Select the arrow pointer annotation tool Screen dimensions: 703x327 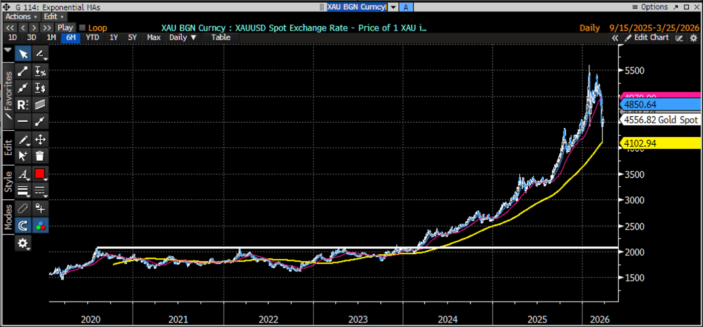23,54
